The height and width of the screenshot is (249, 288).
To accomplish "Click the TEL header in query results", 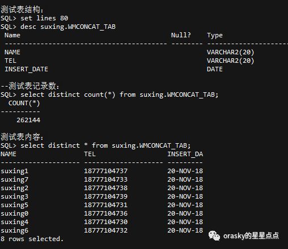I will click(90, 154).
